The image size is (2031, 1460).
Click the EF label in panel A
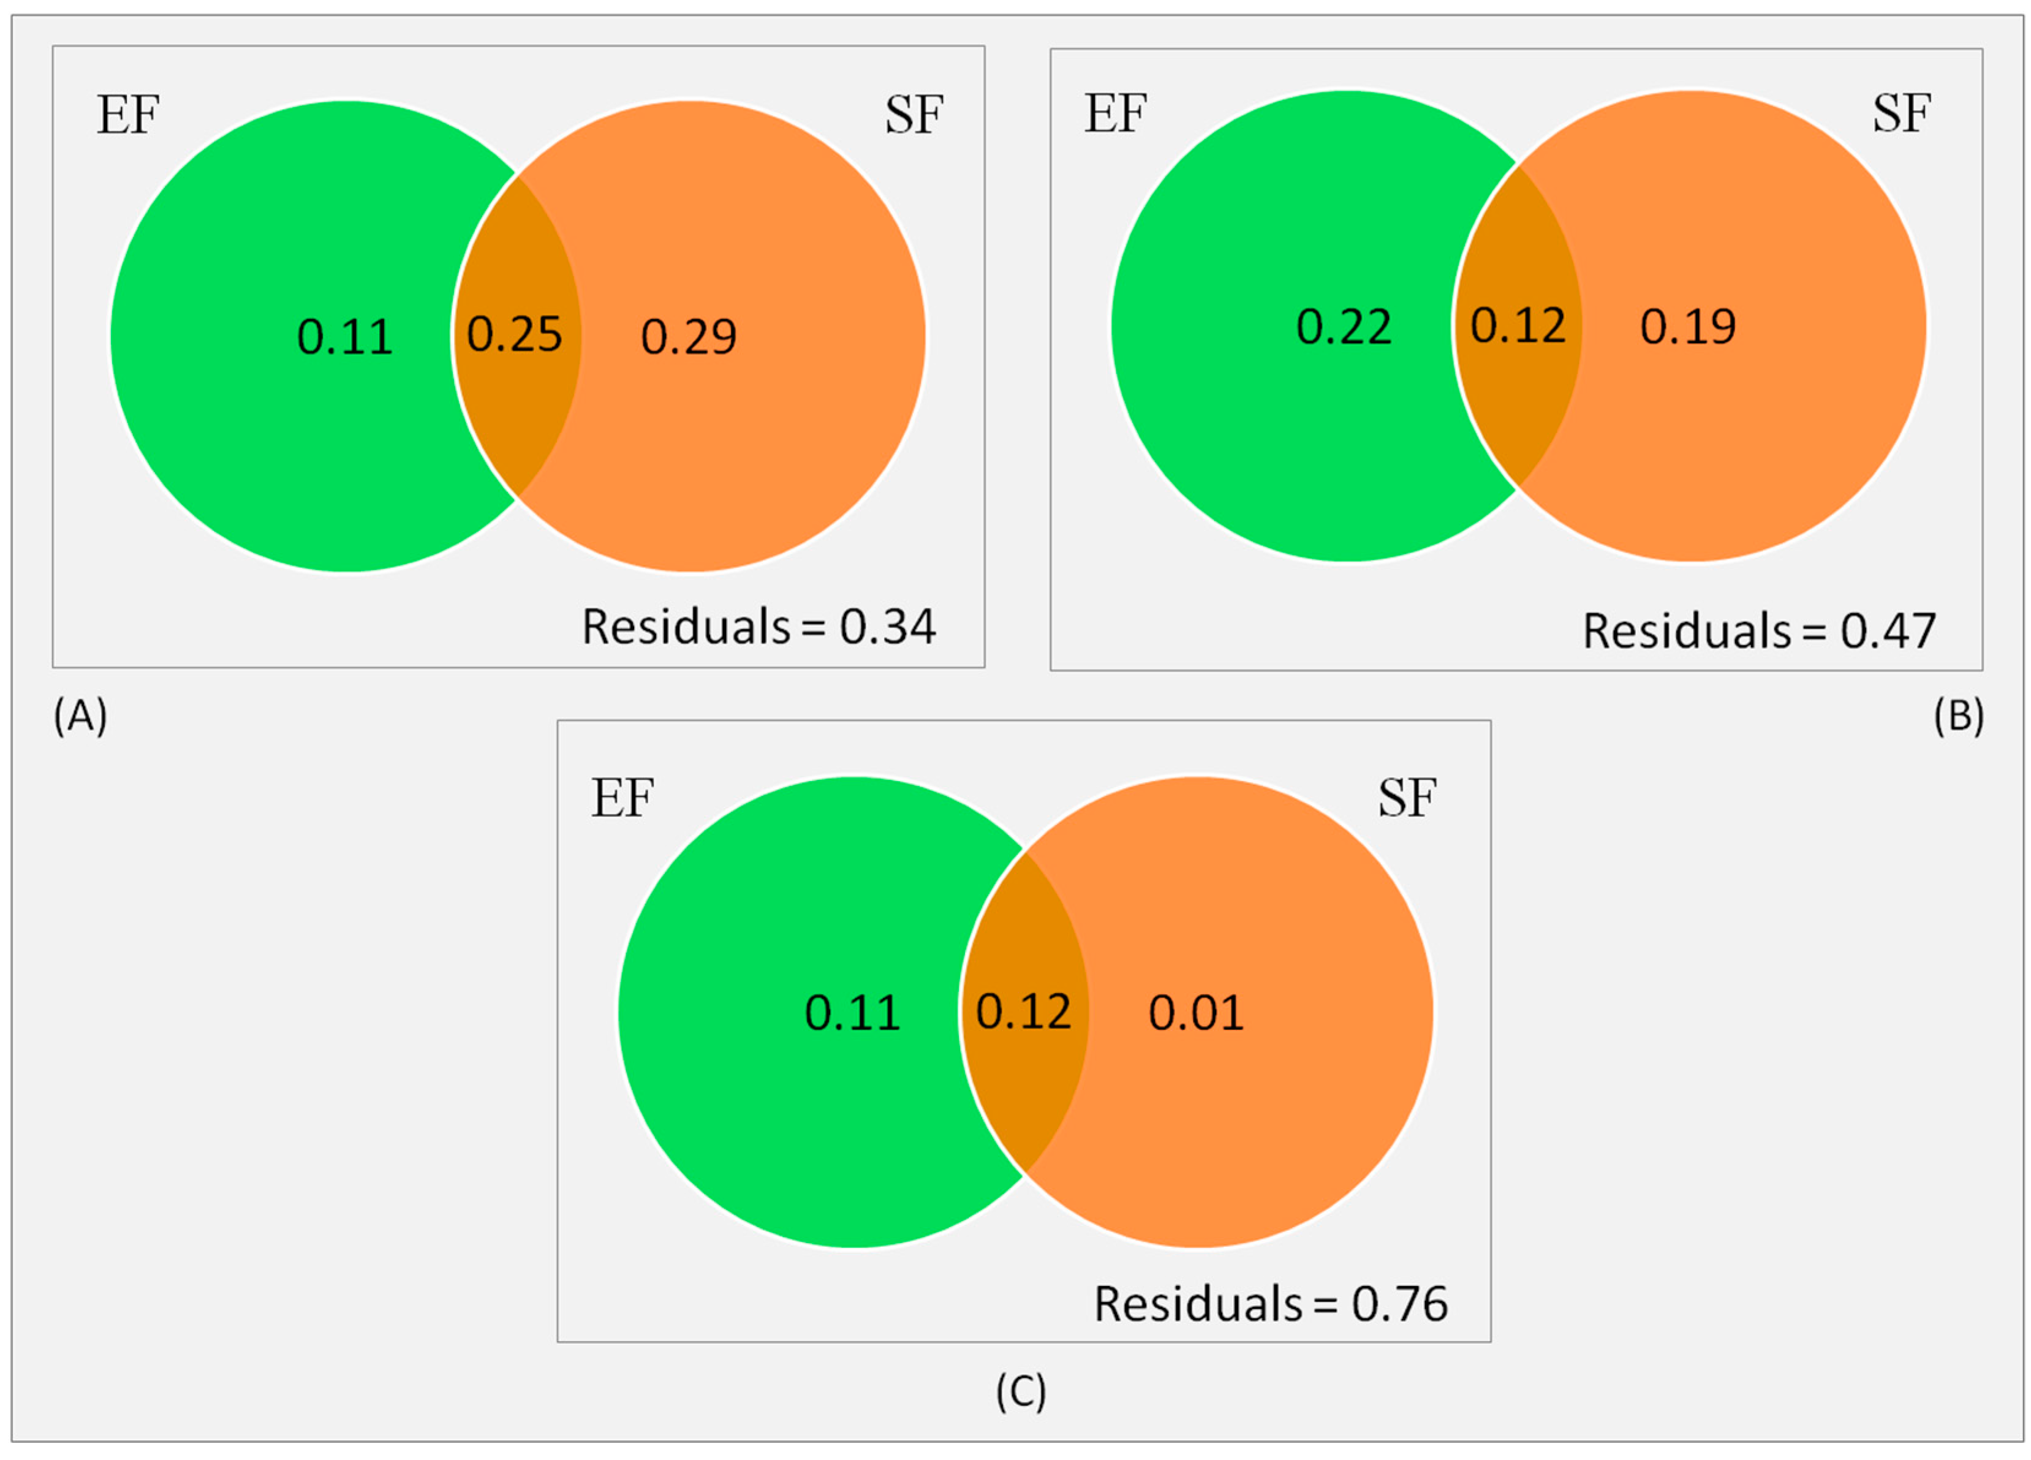click(128, 115)
